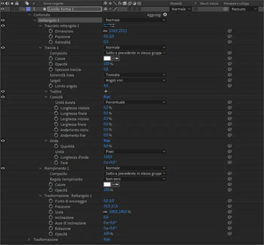Click the fx effects switch in column header
Image resolution: width=264 pixels, height=245 pixels.
120,3
